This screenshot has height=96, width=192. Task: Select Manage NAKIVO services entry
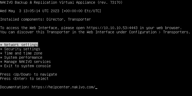(25, 62)
